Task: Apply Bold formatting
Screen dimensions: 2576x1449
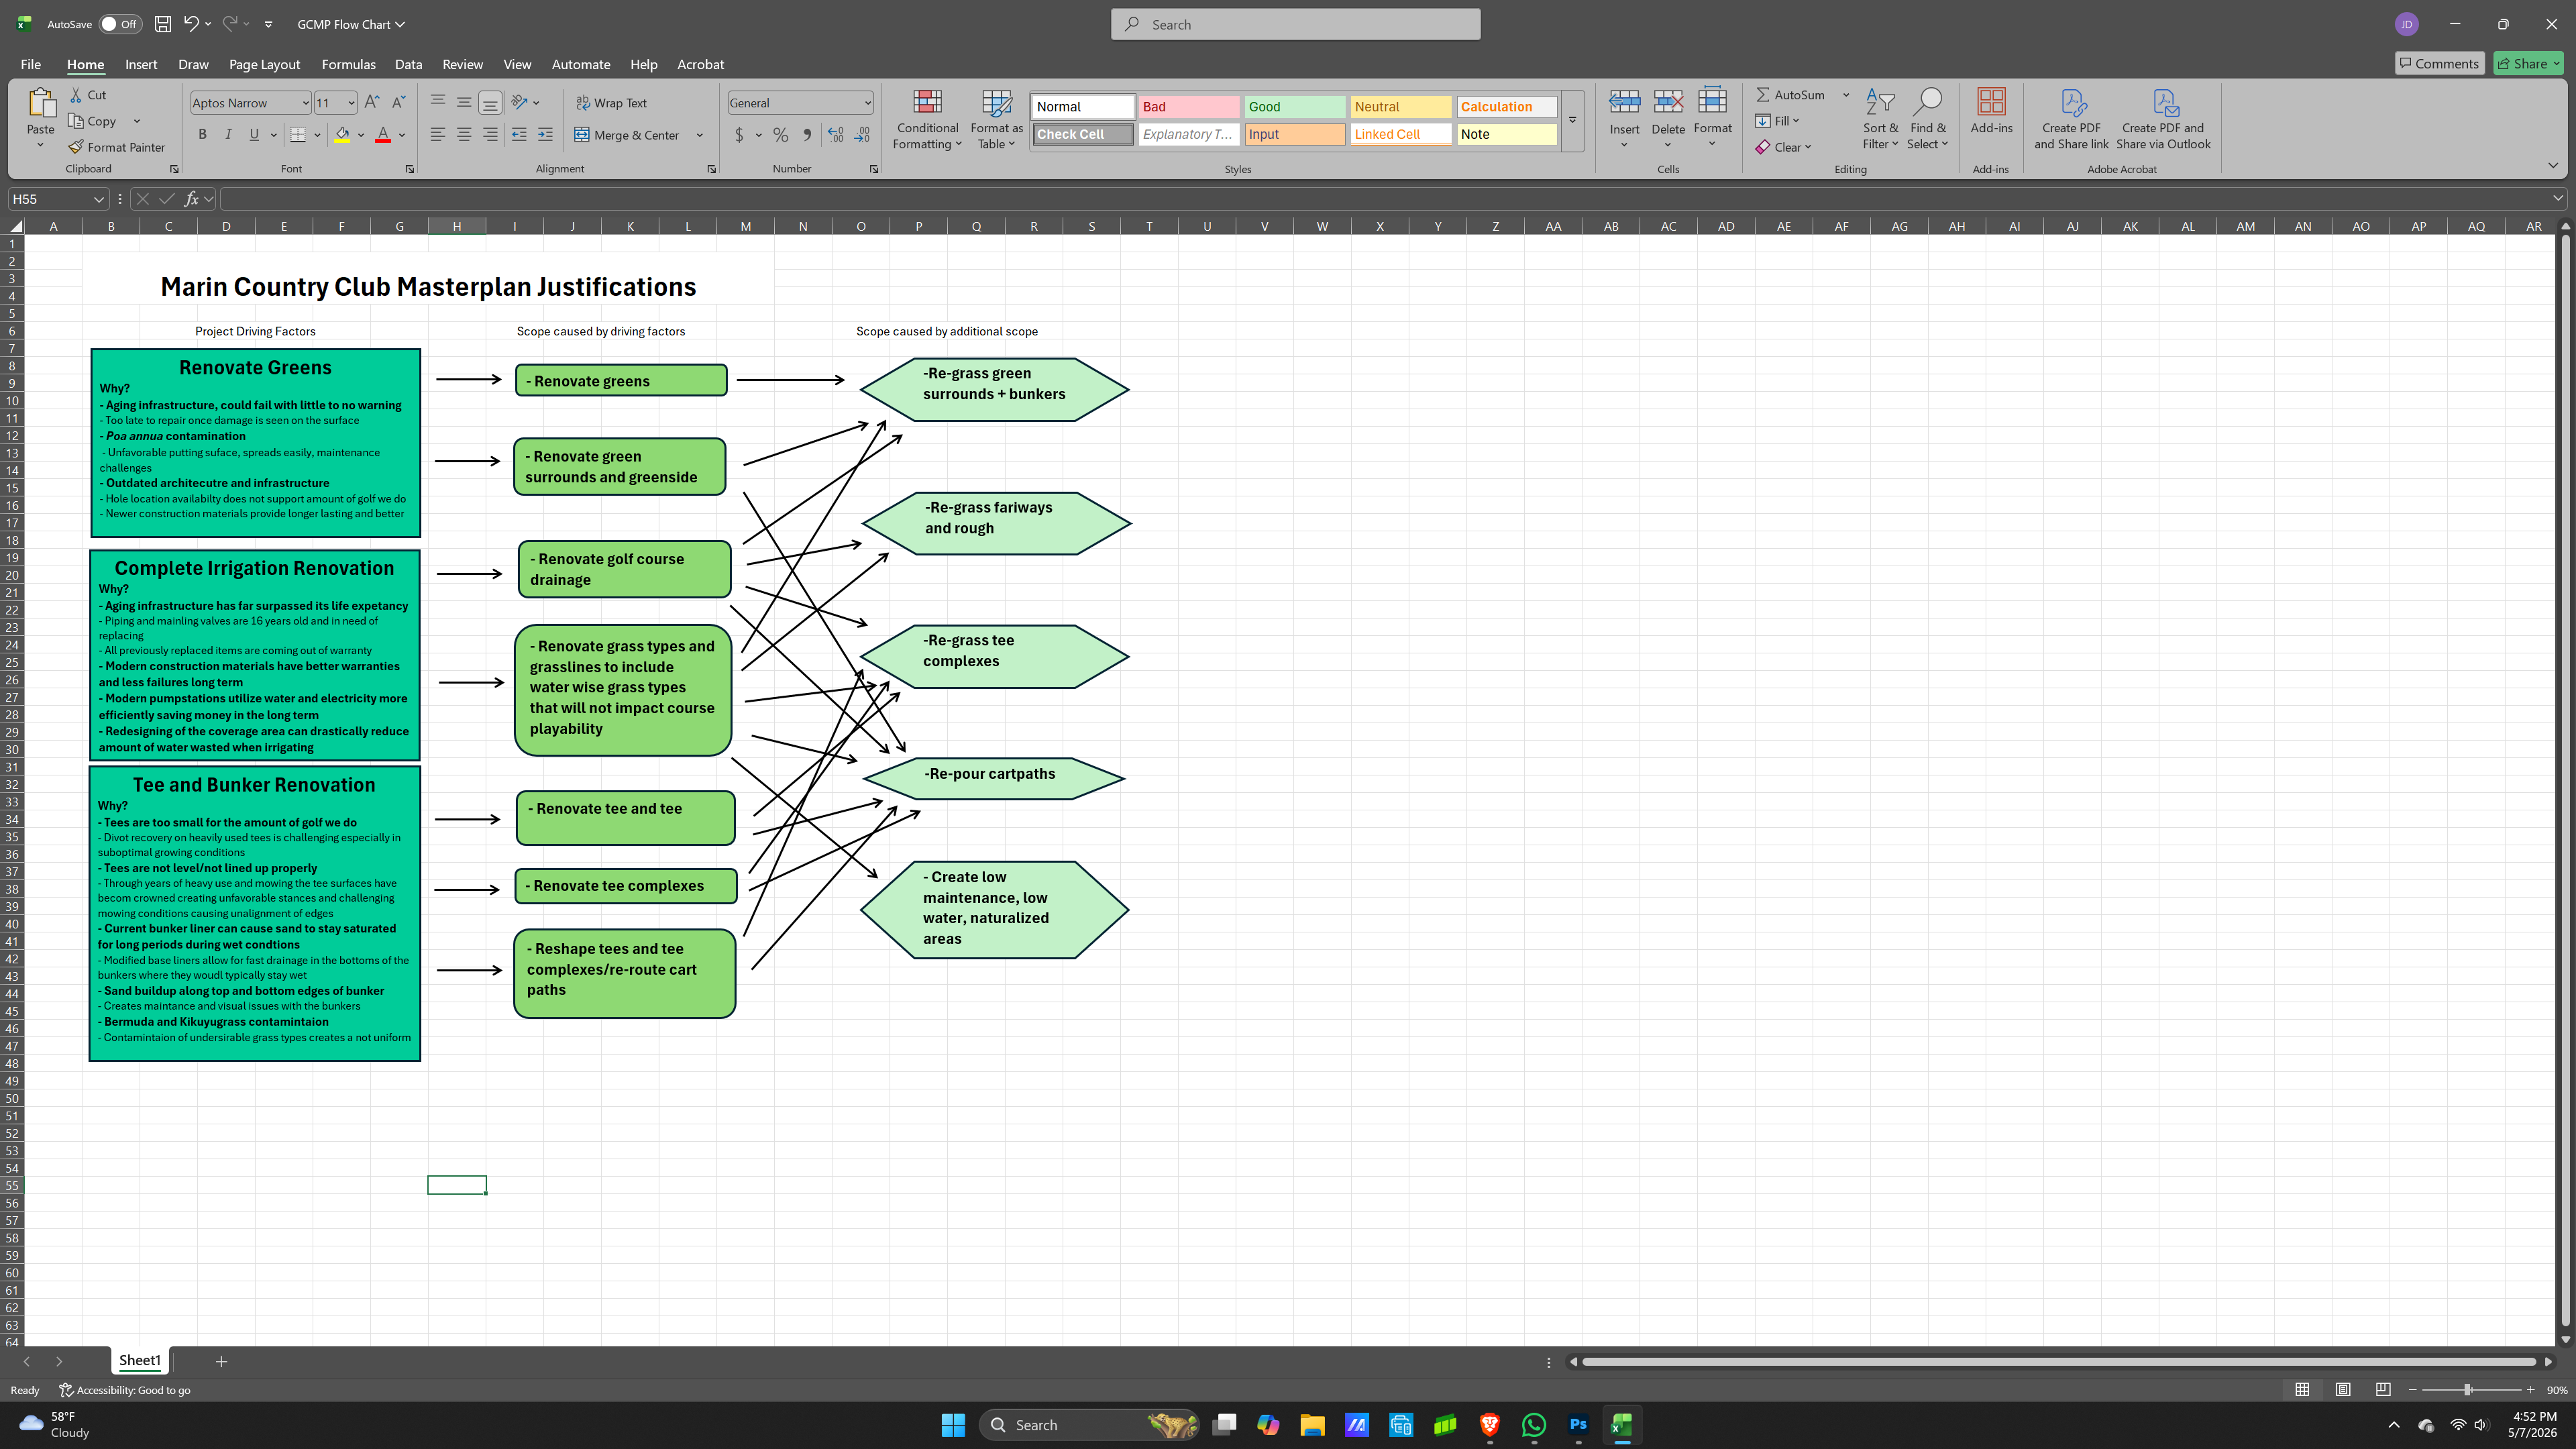Action: [202, 134]
